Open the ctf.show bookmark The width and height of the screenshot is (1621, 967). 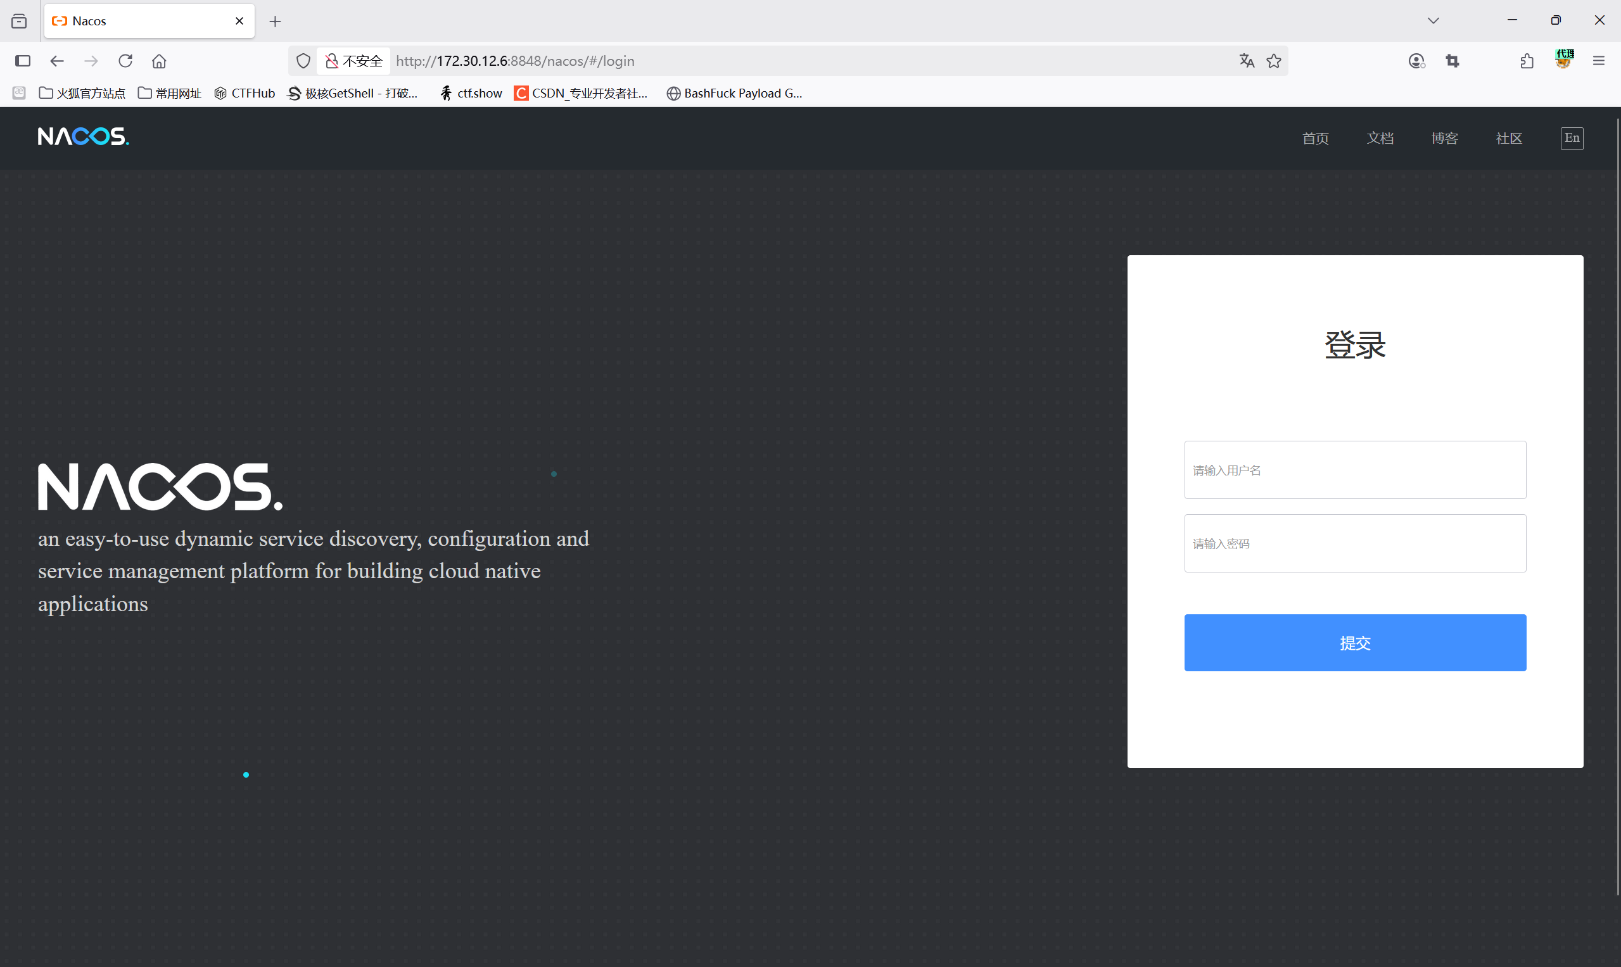[x=471, y=93]
